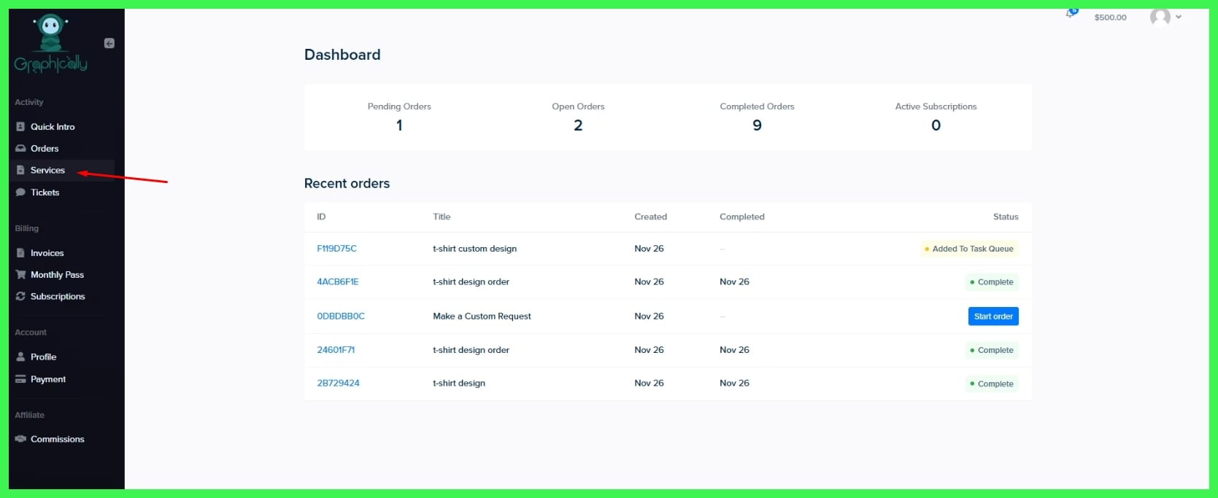
Task: Click the Invoices document icon
Action: [20, 253]
